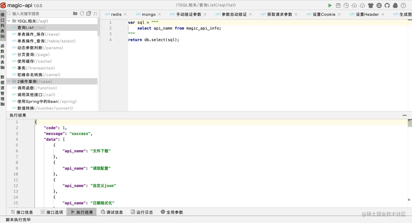412x223 pixels.
Task: Open 调用函数(/function) API
Action: coord(52,88)
